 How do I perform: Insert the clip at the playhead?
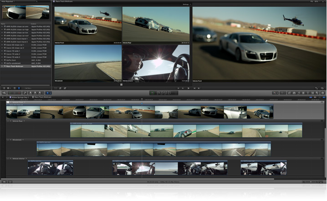click(35, 93)
